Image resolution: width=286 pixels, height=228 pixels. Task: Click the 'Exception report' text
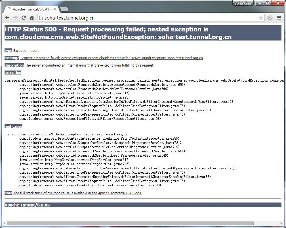[26, 51]
